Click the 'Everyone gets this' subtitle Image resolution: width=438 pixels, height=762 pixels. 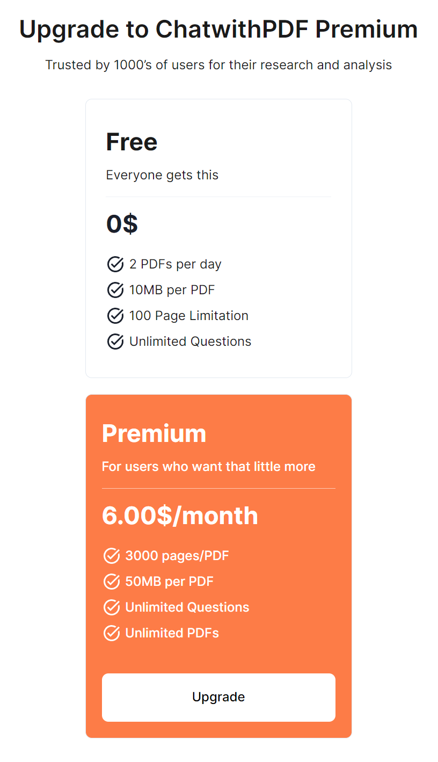[162, 175]
